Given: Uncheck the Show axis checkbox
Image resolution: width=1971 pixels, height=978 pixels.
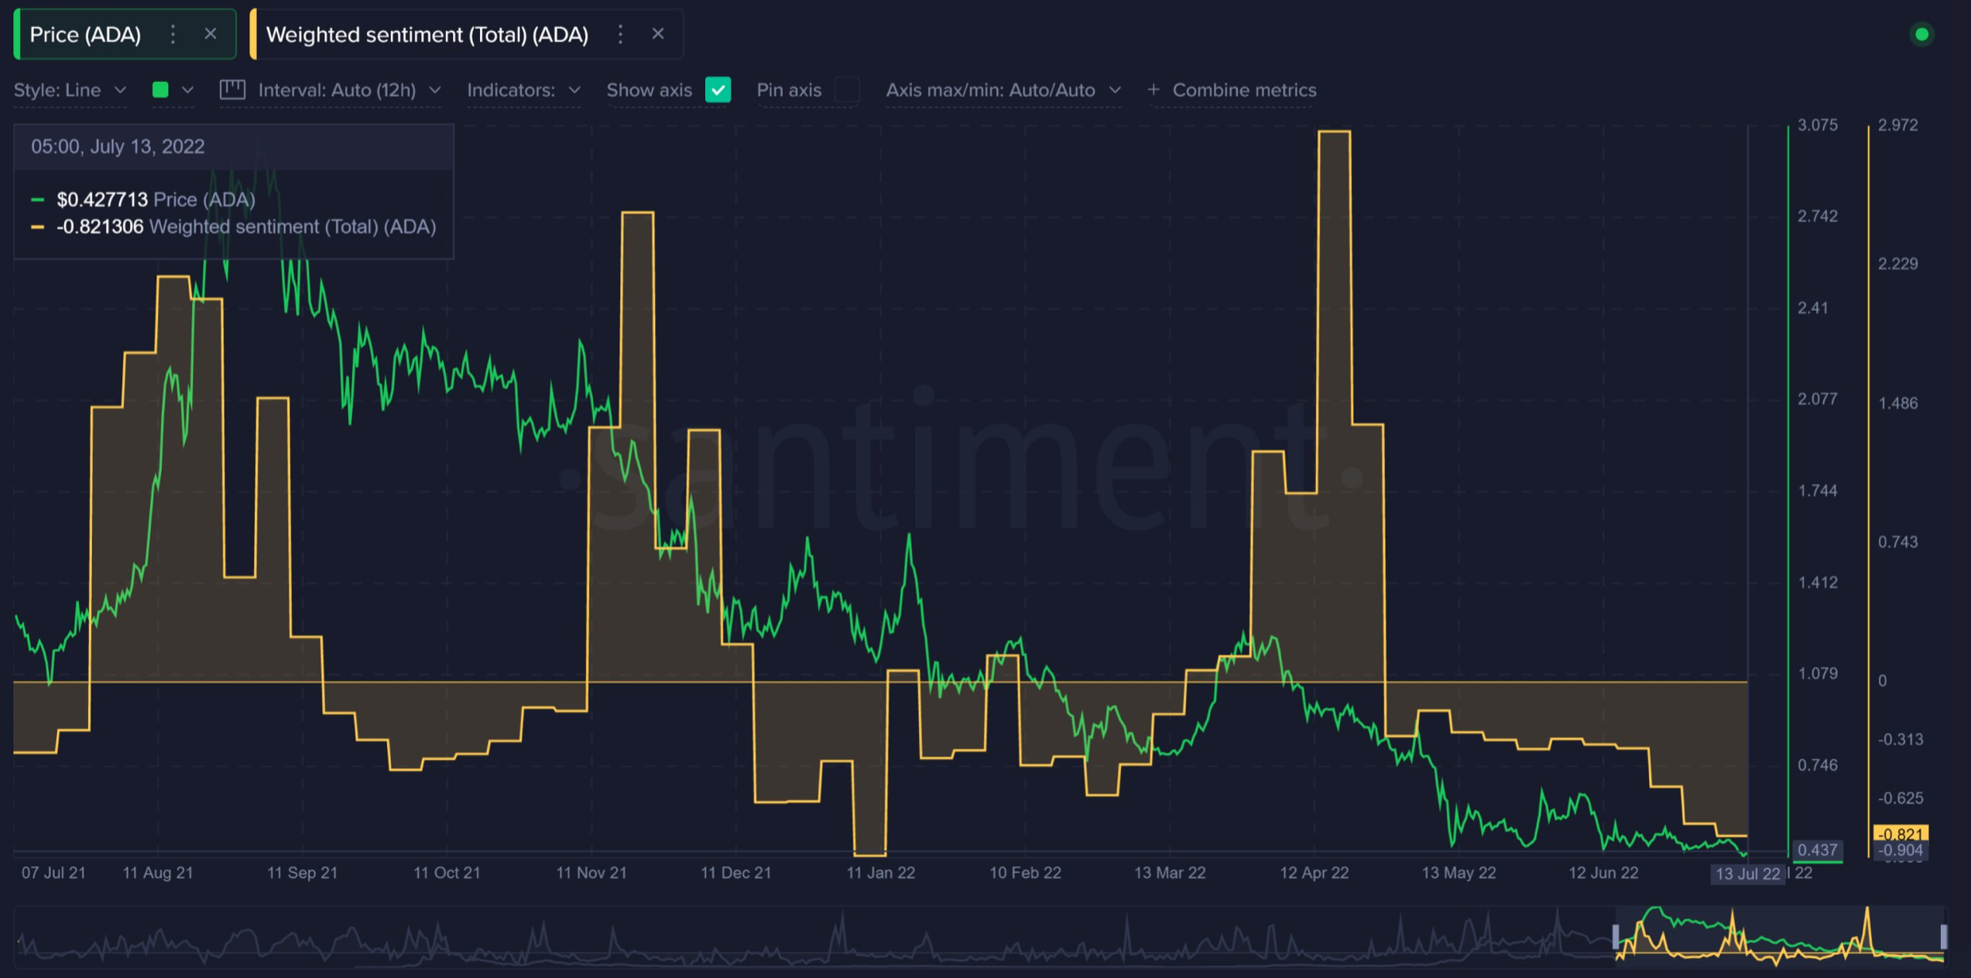Looking at the screenshot, I should coord(717,90).
